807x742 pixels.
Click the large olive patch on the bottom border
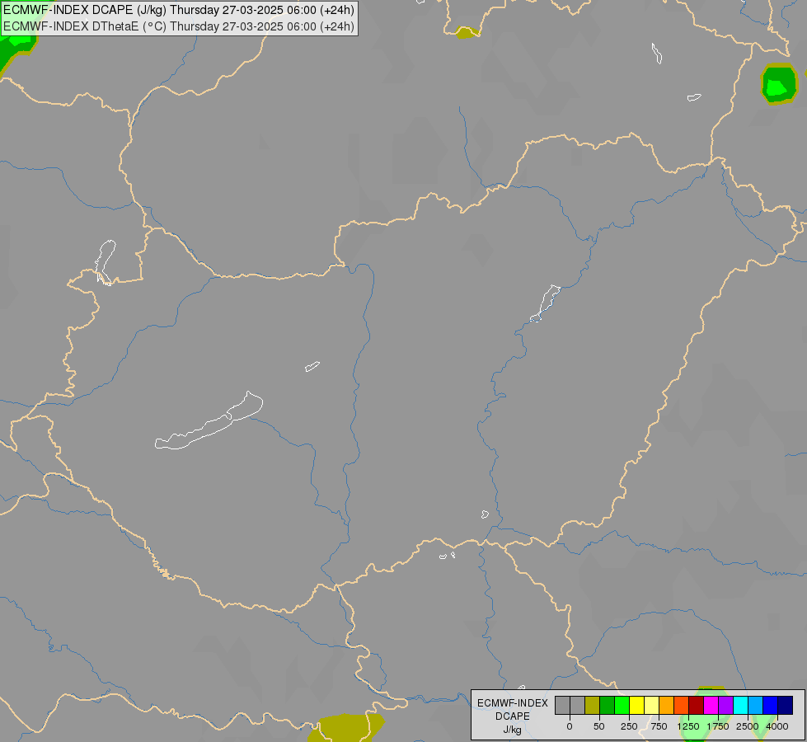[346, 728]
